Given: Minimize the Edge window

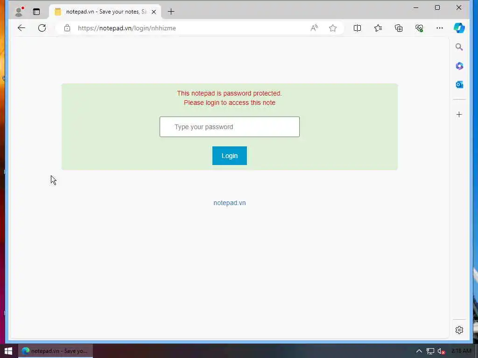Looking at the screenshot, I should point(416,7).
